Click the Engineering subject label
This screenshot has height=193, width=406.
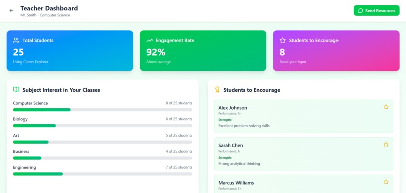coord(24,167)
